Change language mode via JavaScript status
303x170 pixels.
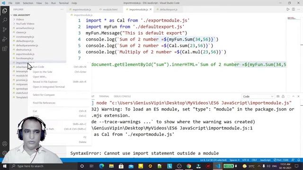point(265,160)
